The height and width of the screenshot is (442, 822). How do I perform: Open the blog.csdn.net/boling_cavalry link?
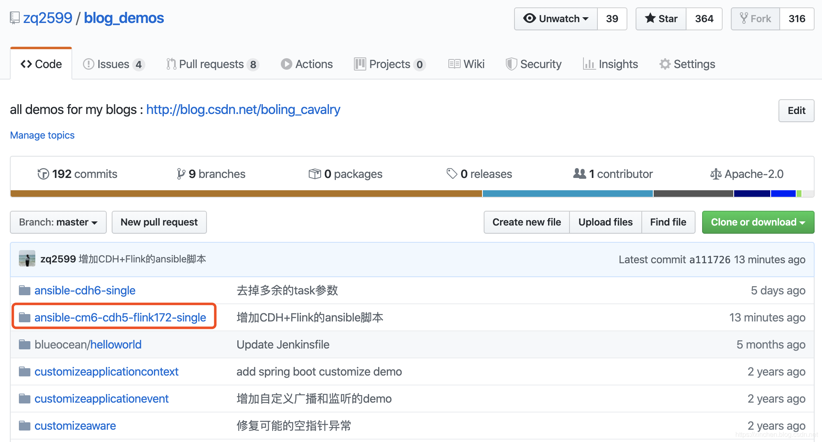pyautogui.click(x=243, y=109)
